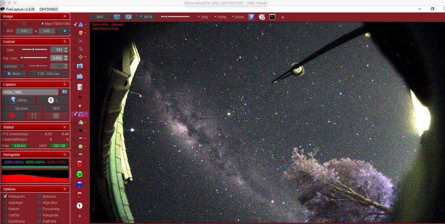The height and width of the screenshot is (224, 445).
Task: Click the plus icon below filter balls
Action: 80,216
